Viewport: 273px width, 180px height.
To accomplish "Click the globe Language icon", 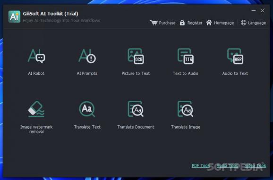I will pyautogui.click(x=243, y=23).
